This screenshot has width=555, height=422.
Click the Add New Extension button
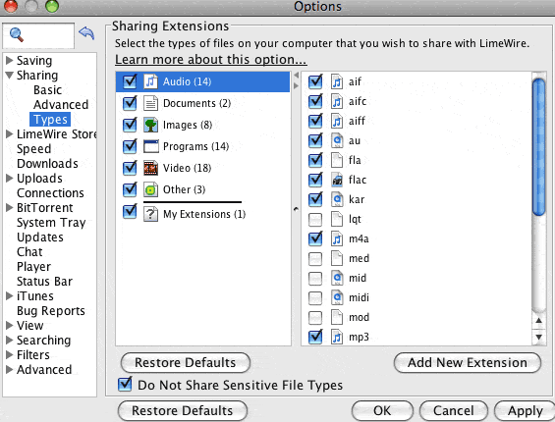pyautogui.click(x=468, y=362)
